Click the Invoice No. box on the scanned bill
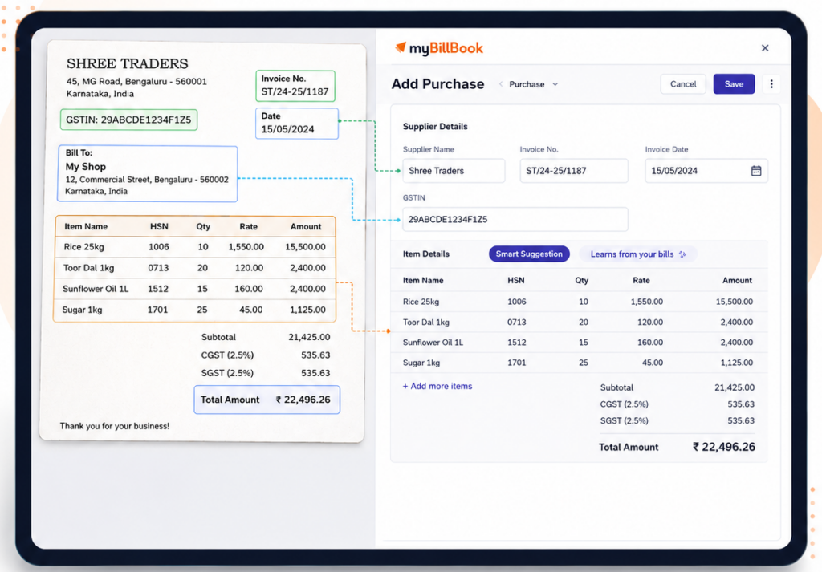Image resolution: width=822 pixels, height=572 pixels. [295, 86]
